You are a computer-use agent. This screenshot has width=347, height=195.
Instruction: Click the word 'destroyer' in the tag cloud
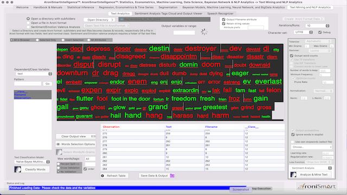click(201, 48)
